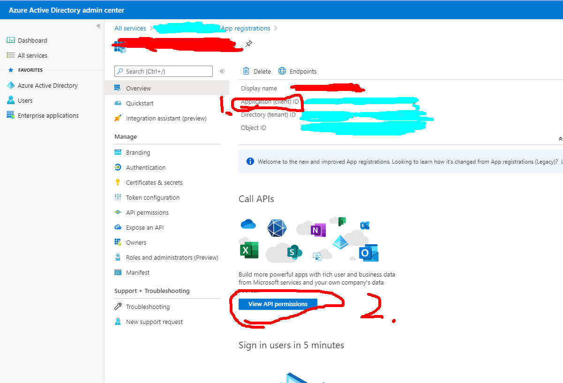The height and width of the screenshot is (383, 563).
Task: Click the Token configuration bars icon
Action: tap(118, 197)
